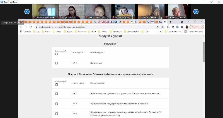Show next participants with the right arrow
The height and width of the screenshot is (118, 223).
click(x=196, y=12)
